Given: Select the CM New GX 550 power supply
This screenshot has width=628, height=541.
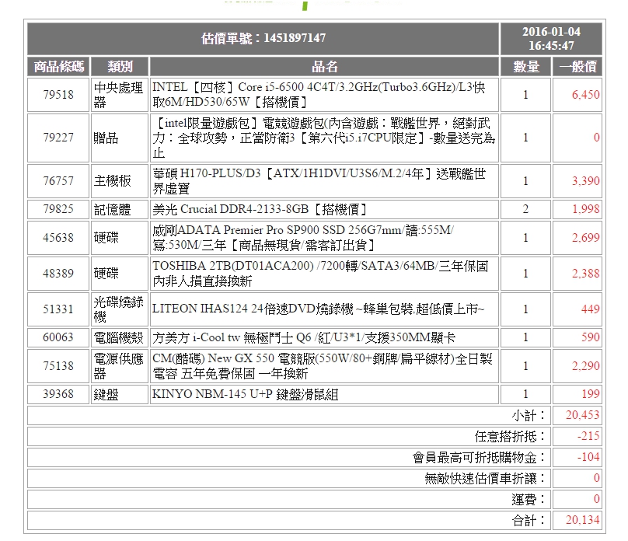Looking at the screenshot, I should click(324, 366).
